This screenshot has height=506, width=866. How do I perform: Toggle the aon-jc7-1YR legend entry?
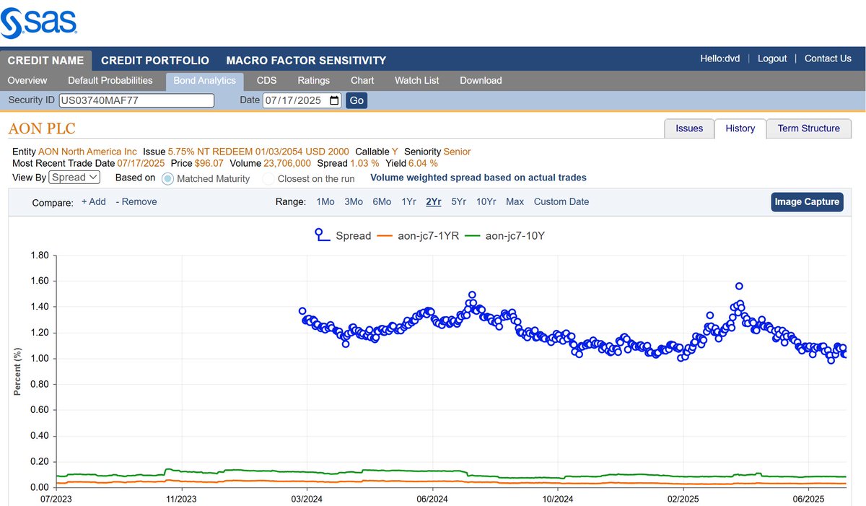click(419, 235)
